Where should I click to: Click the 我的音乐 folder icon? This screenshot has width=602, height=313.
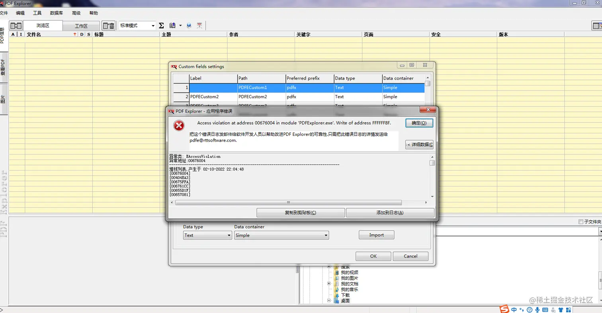point(337,290)
